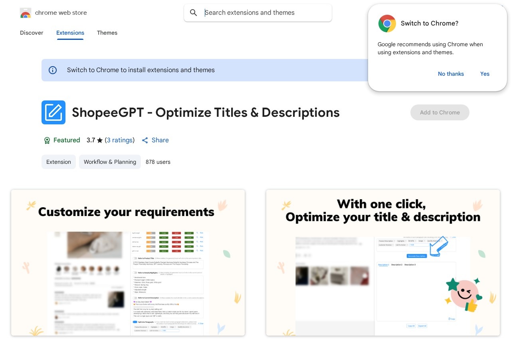This screenshot has height=340, width=511.
Task: Click the Chrome logo in the popup
Action: [387, 24]
